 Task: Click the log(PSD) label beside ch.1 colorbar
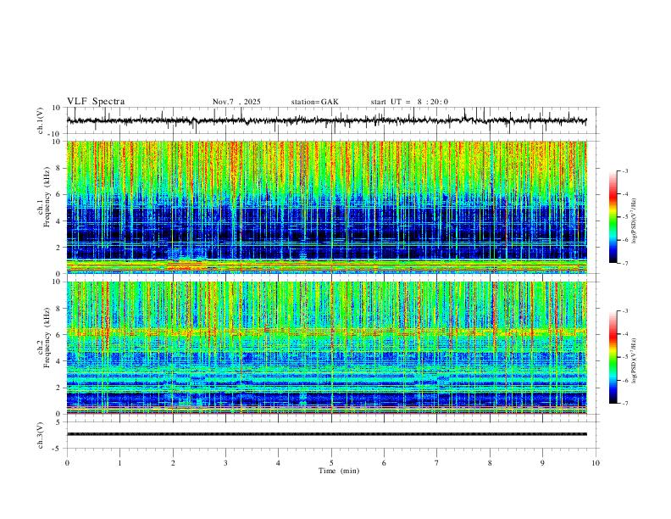coord(635,221)
